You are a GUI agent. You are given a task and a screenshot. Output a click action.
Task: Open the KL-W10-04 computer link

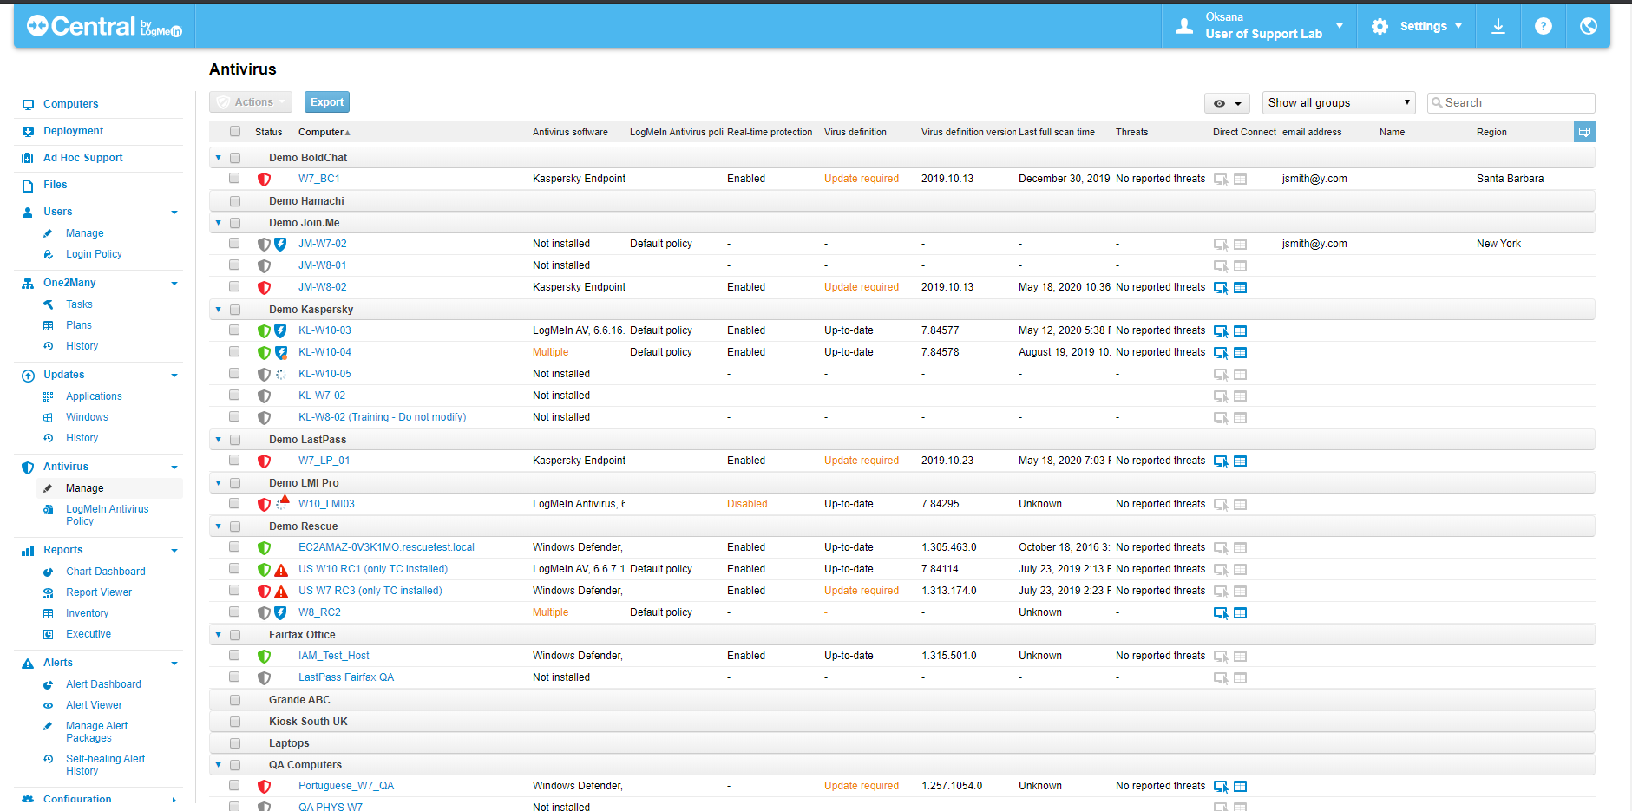[324, 352]
